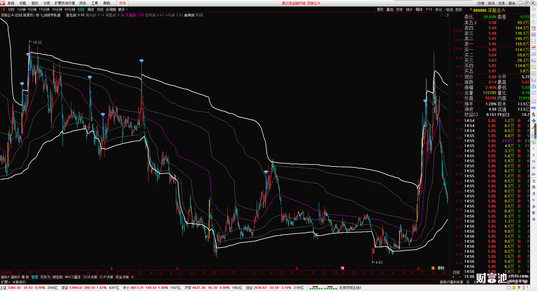
Task: Click the orange 自 self-select sidebar icon
Action: [x=534, y=74]
